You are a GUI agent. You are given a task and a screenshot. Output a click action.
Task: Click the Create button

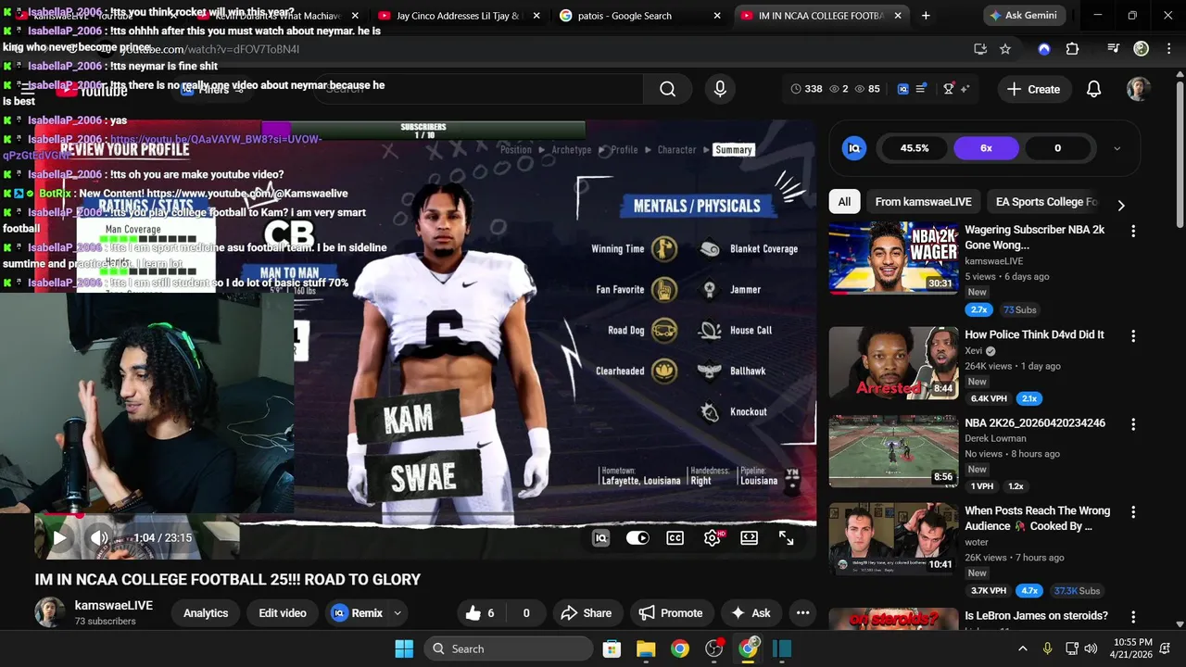(x=1033, y=89)
